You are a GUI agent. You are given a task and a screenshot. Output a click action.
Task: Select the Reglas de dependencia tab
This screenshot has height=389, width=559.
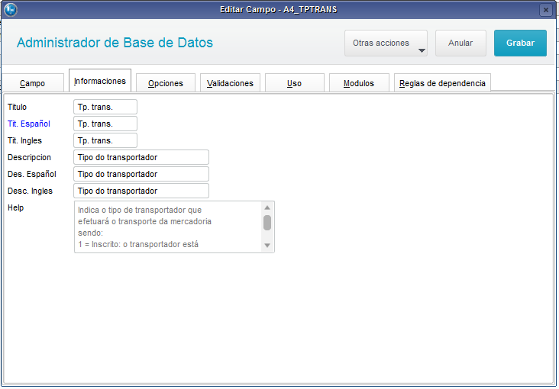[442, 83]
